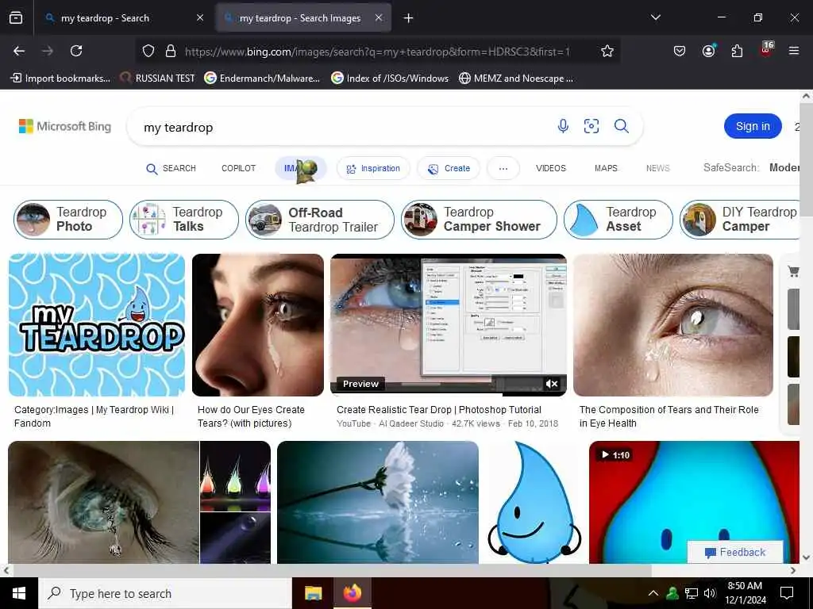Viewport: 813px width, 609px height.
Task: Open the extensions puzzle icon
Action: point(737,51)
